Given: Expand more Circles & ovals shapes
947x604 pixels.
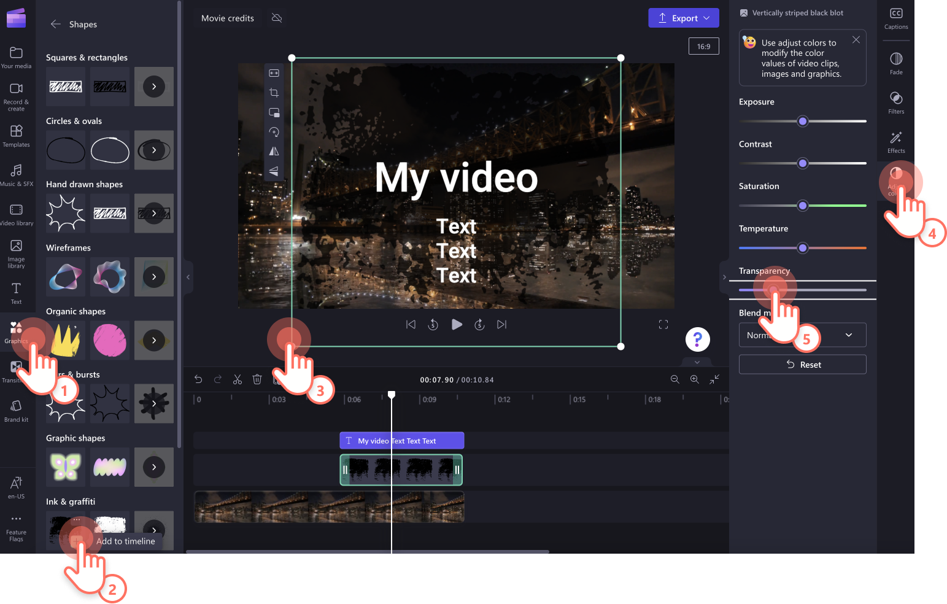Looking at the screenshot, I should click(153, 150).
